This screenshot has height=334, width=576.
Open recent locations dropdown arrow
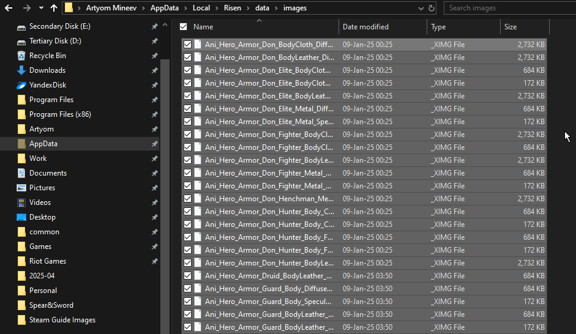click(41, 8)
